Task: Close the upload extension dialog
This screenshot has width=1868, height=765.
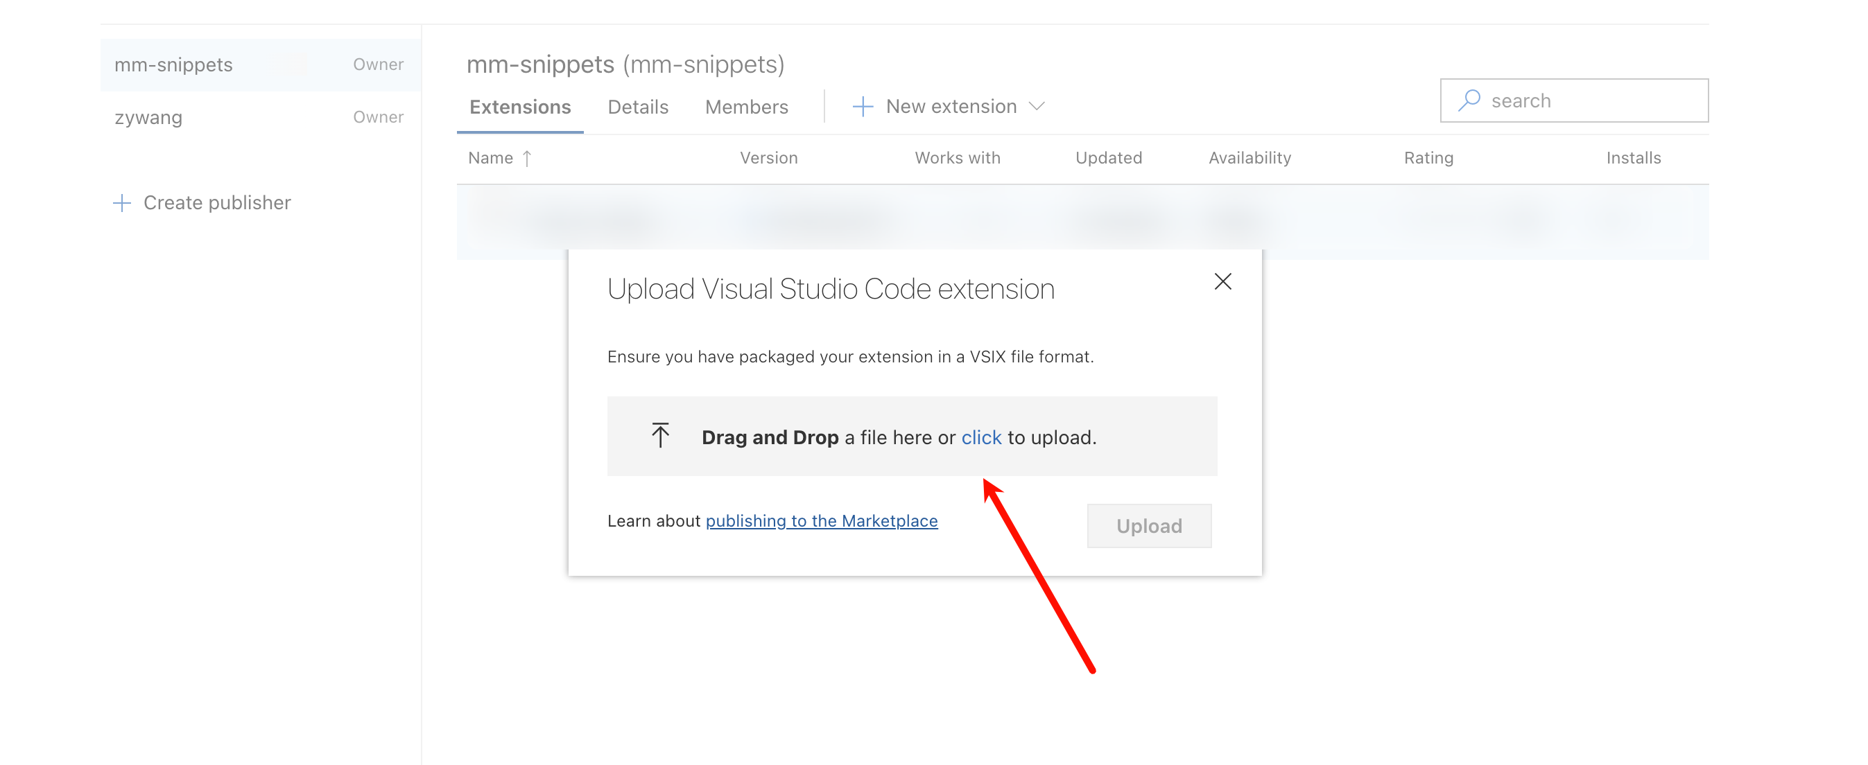Action: click(x=1222, y=281)
